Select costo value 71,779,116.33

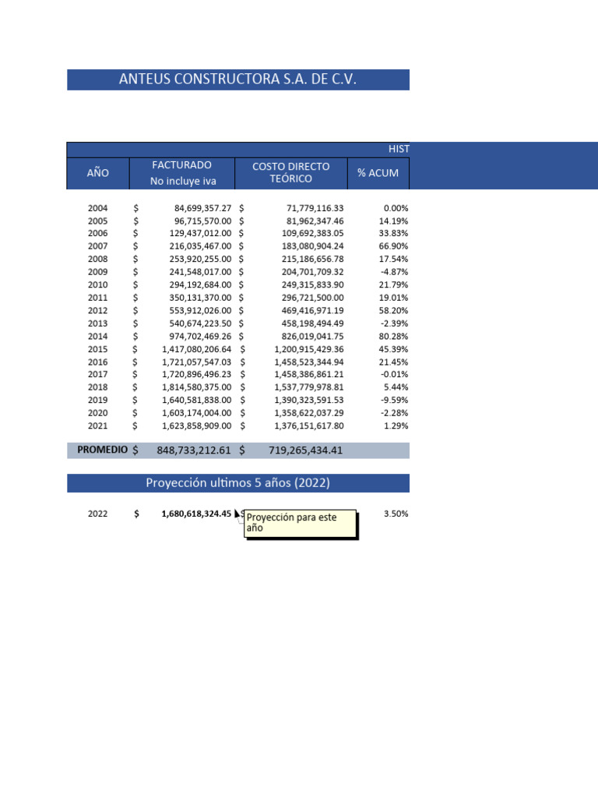tap(315, 208)
